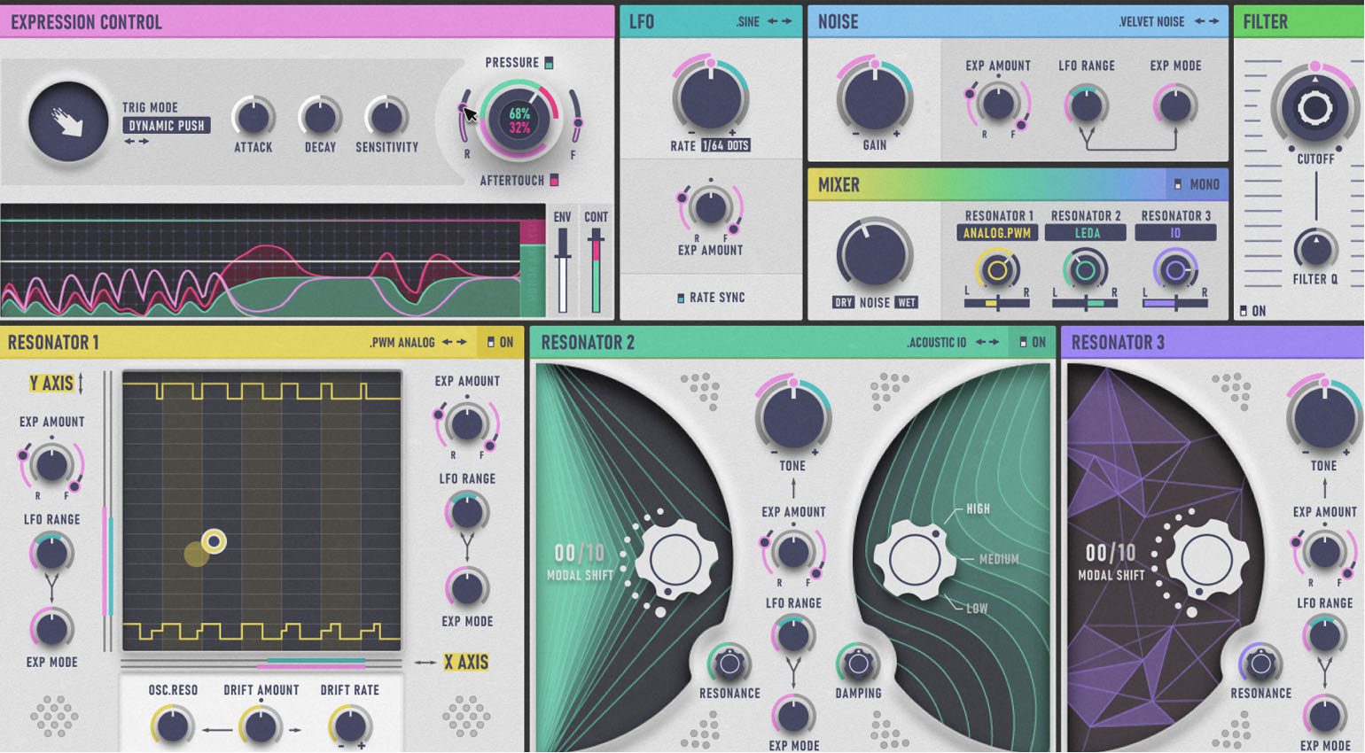Viewport: 1365px width, 753px height.
Task: Click the ENV meter icon above the waveform
Action: [562, 214]
